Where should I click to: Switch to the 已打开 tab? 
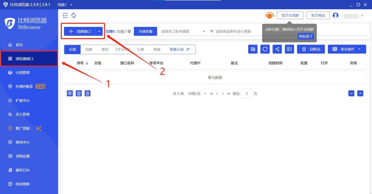122,49
